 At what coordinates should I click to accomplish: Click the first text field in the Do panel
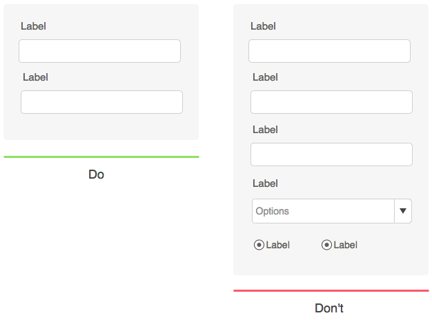point(99,51)
